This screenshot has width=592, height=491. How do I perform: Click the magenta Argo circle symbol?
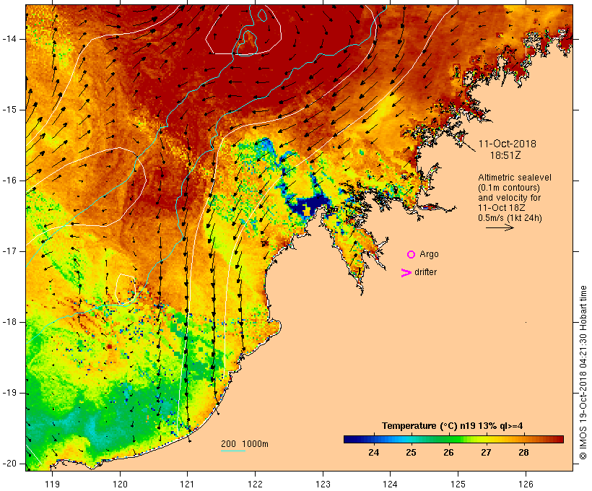(412, 255)
